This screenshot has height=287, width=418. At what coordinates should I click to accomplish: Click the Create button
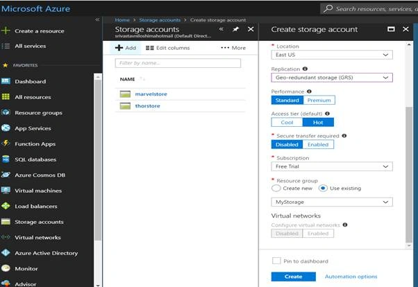tap(294, 277)
